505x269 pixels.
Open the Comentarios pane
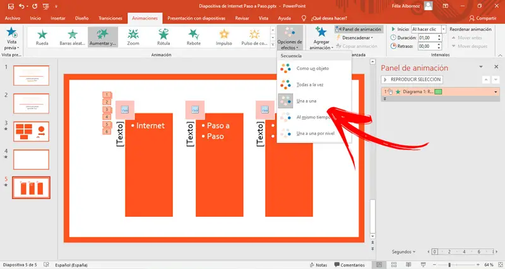pyautogui.click(x=350, y=265)
